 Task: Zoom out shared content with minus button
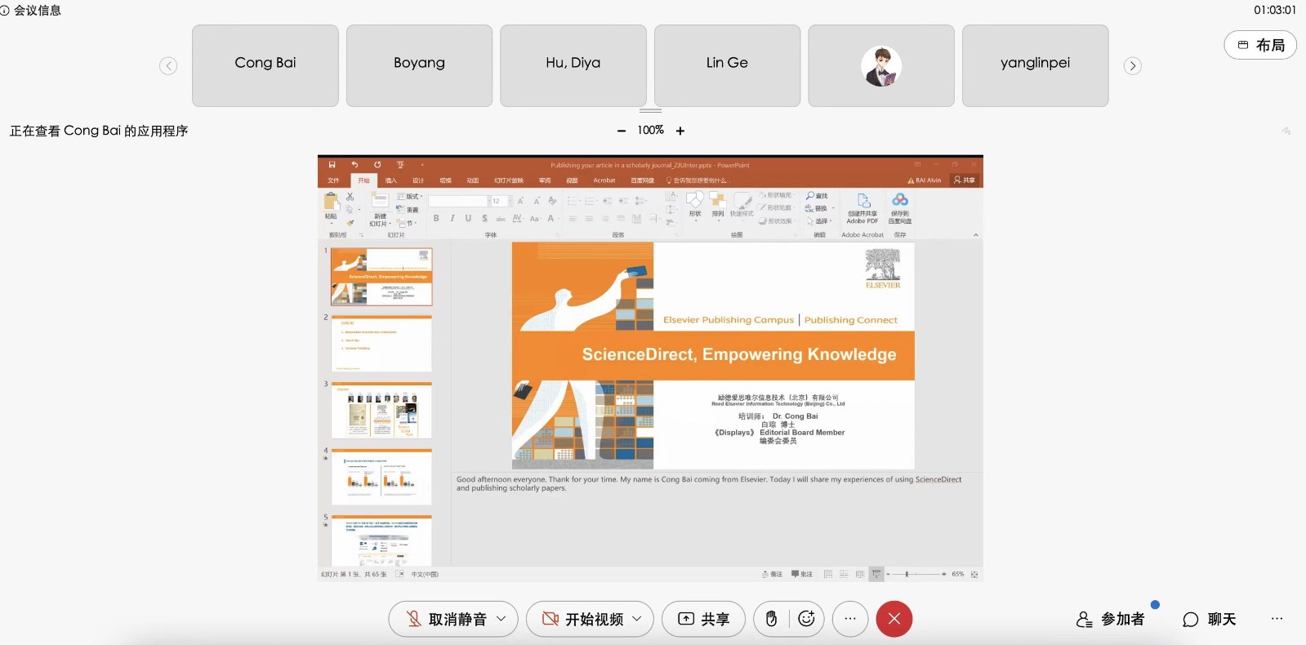[x=622, y=131]
